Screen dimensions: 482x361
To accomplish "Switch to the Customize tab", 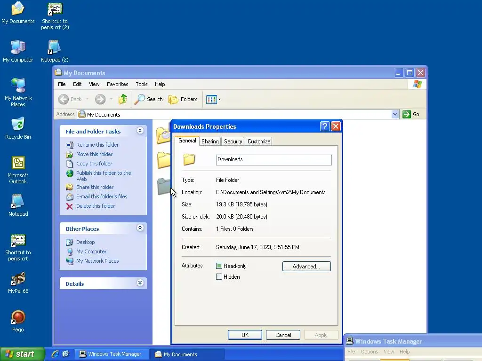I will (x=259, y=141).
